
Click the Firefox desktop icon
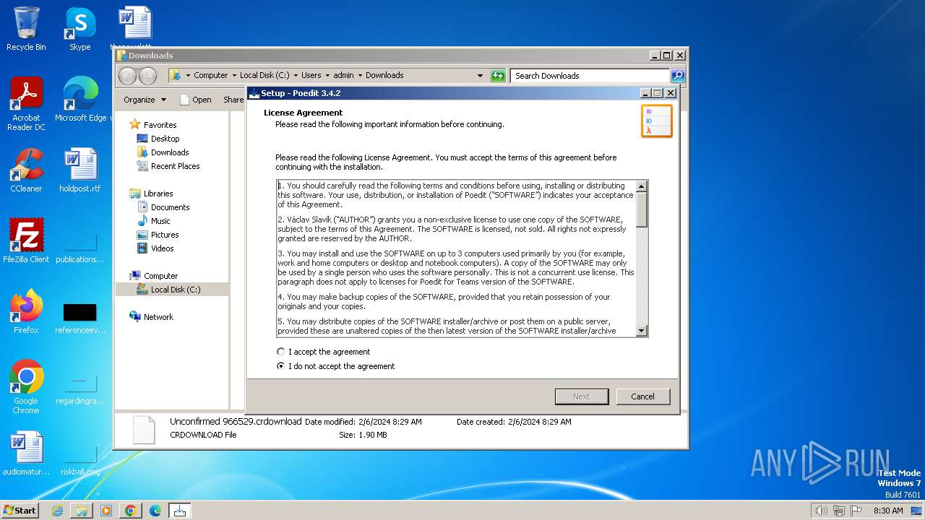26,312
